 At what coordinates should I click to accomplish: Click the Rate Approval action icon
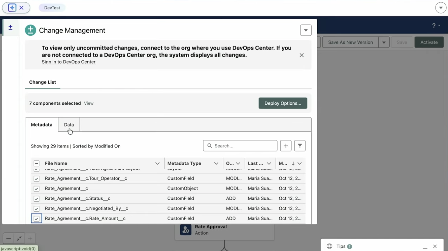click(x=186, y=230)
